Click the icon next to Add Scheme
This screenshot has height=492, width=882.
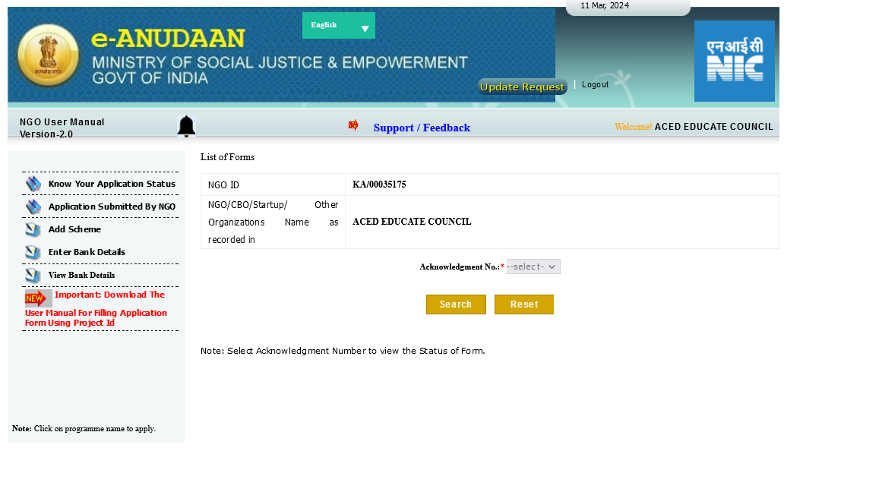(x=33, y=230)
